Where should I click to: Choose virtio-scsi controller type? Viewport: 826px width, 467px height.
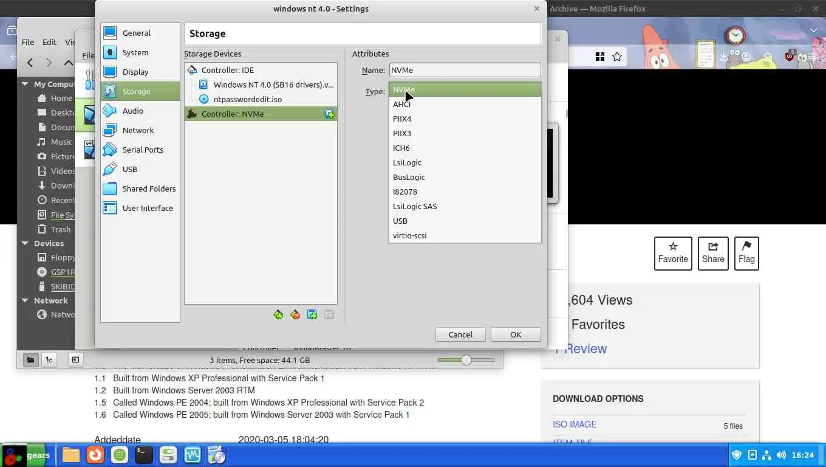point(465,235)
